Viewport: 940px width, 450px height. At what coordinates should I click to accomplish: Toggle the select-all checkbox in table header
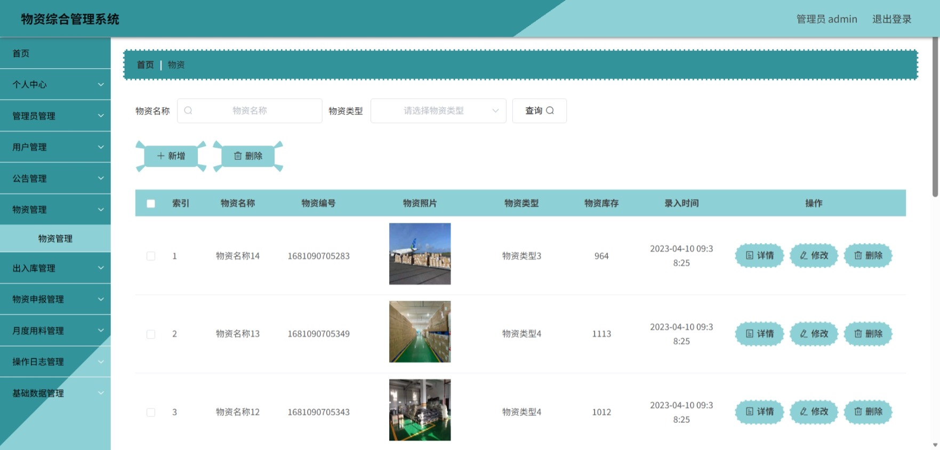[x=151, y=204]
